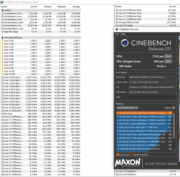Select the Core 8 C0 Residency row
180x177 pixels.
[x=146, y=174]
